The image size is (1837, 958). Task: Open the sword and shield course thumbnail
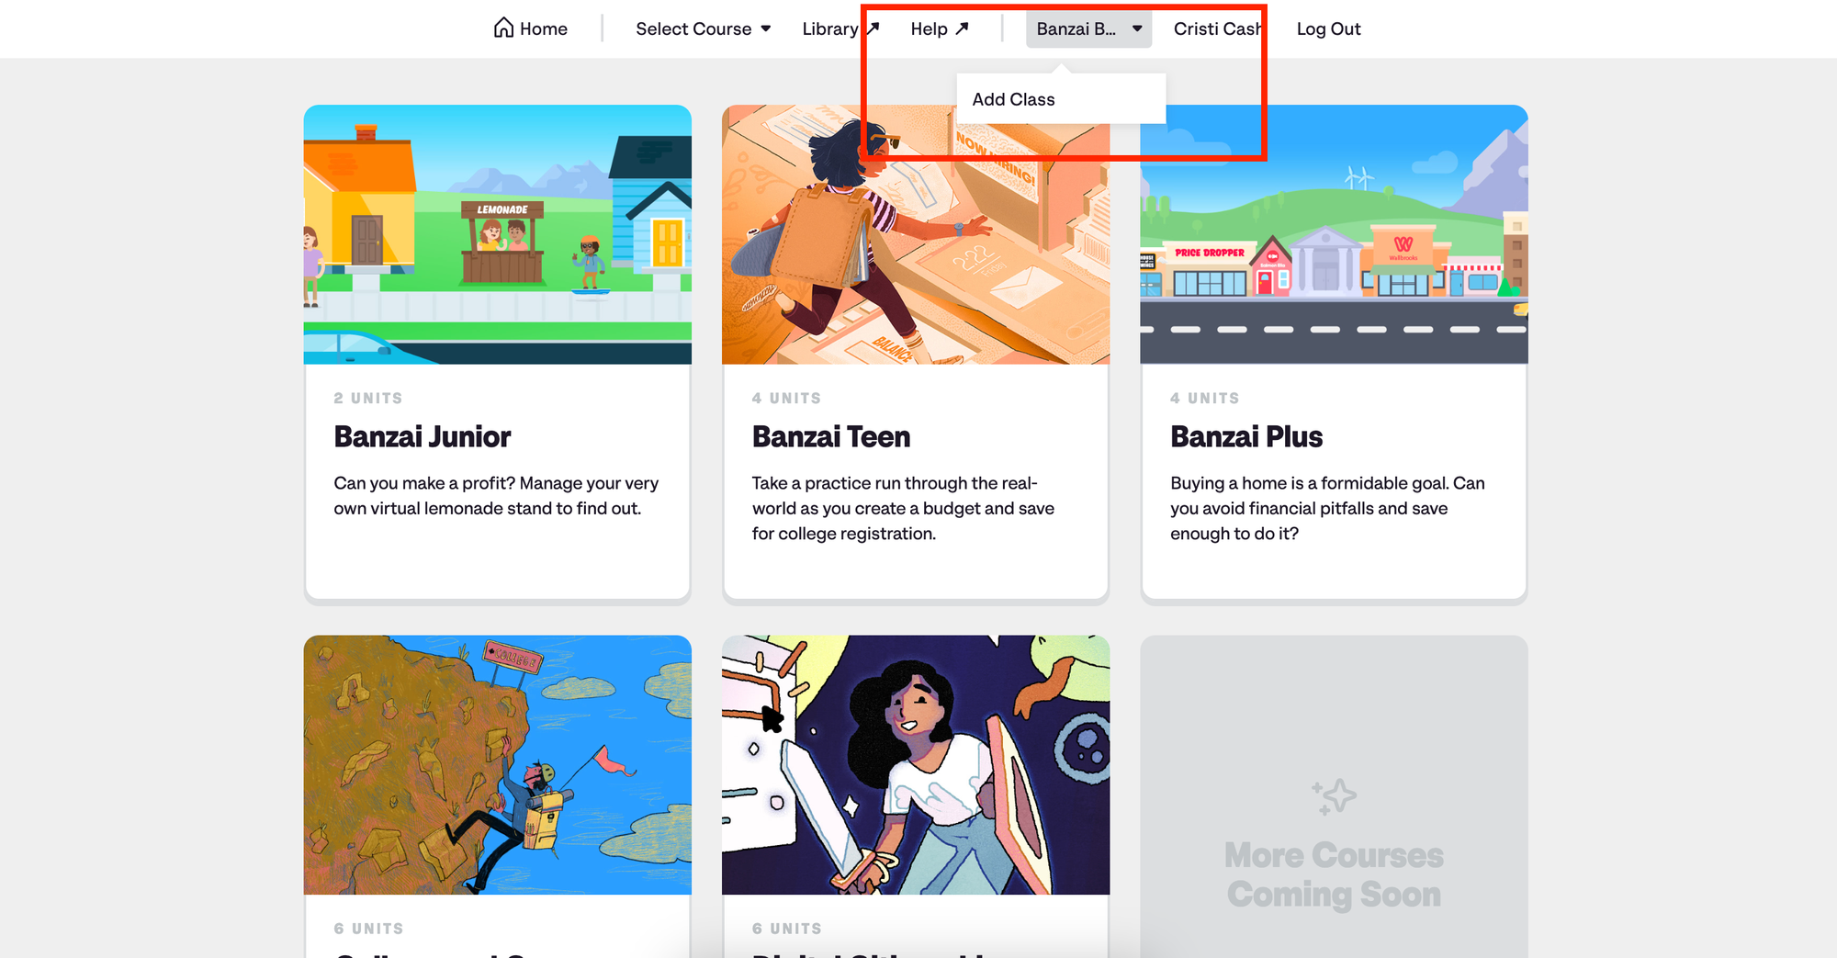[x=916, y=765]
